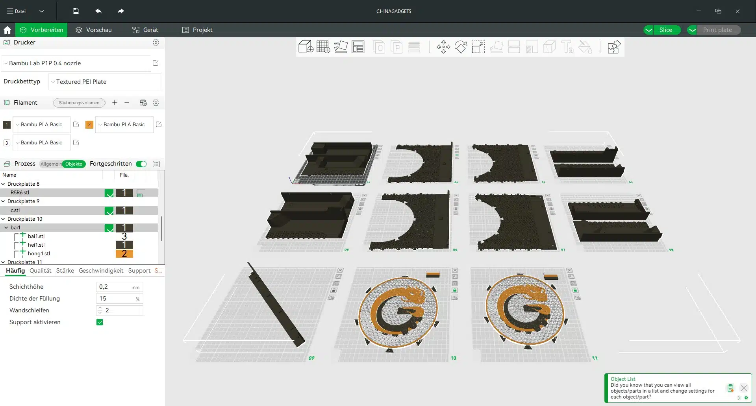756x406 pixels.
Task: Collapse the Druckplatte 8 tree node
Action: coord(3,184)
